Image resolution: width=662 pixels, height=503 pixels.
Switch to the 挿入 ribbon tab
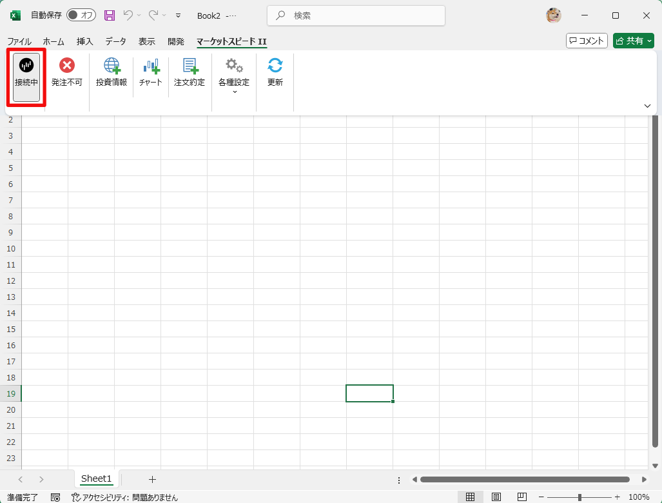coord(85,41)
